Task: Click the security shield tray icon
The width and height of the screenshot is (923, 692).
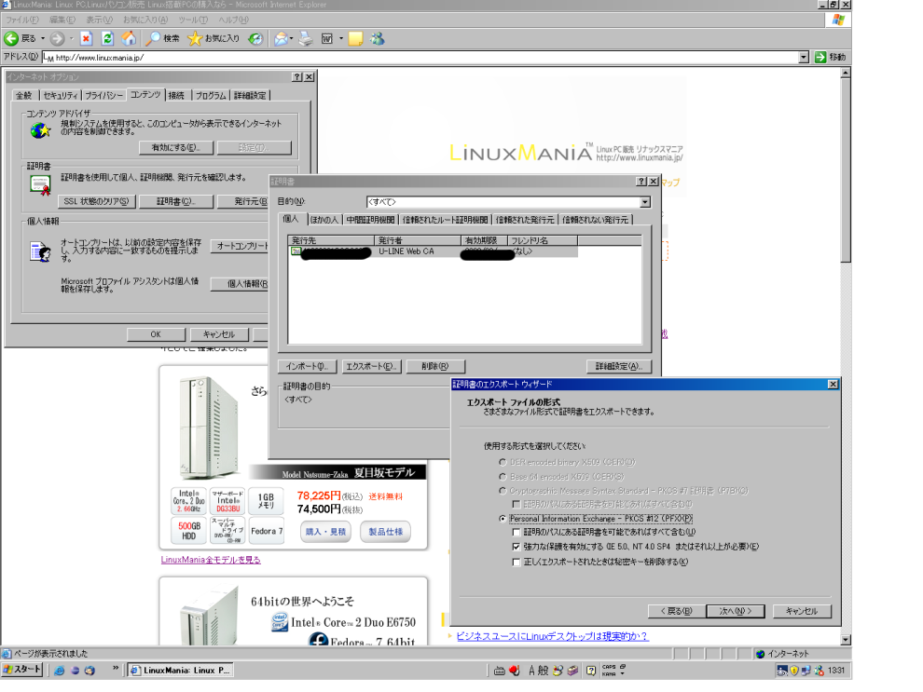Action: [794, 671]
